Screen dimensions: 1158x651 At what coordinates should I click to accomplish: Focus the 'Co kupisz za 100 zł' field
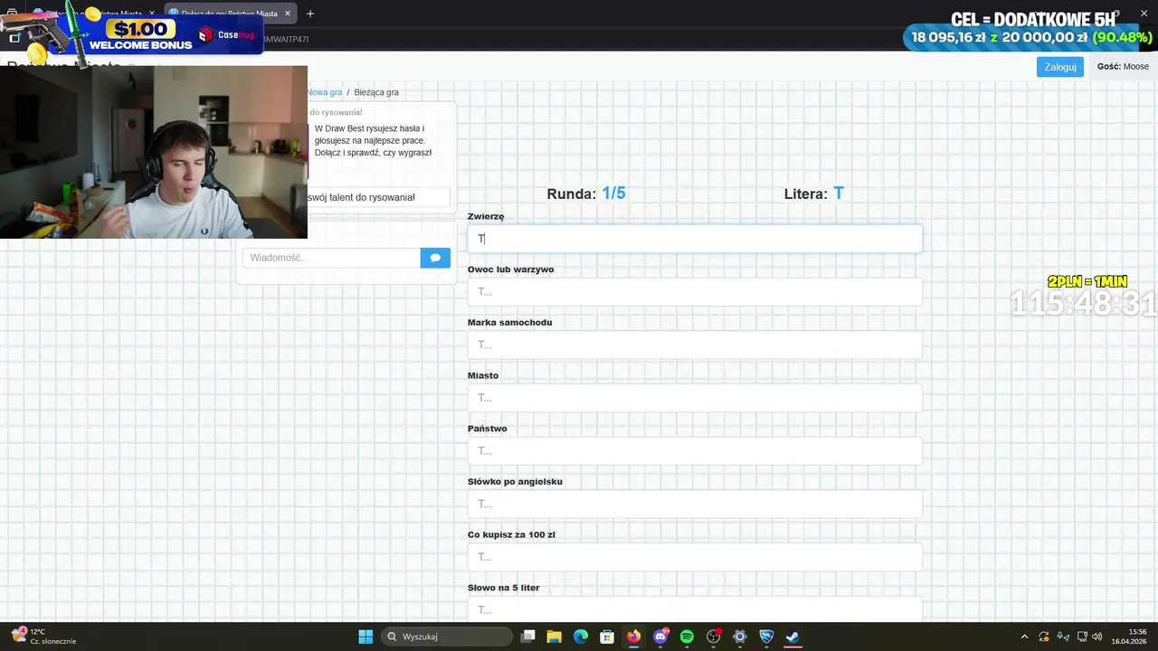695,557
